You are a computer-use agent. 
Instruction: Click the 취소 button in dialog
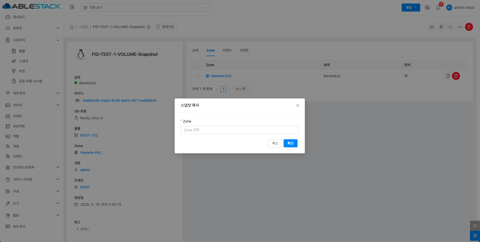click(275, 143)
